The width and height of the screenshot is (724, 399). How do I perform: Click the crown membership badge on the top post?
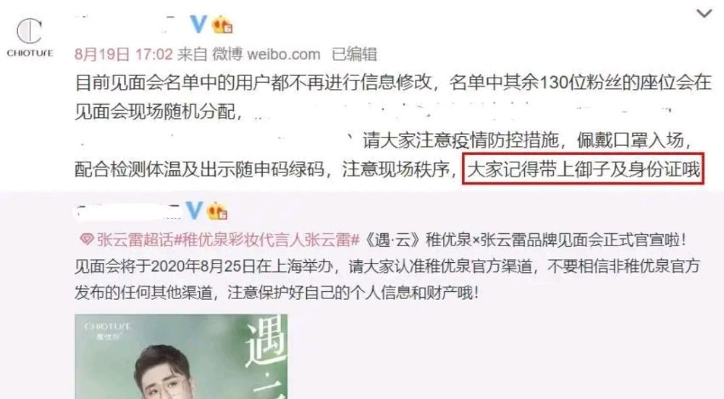[x=222, y=25]
